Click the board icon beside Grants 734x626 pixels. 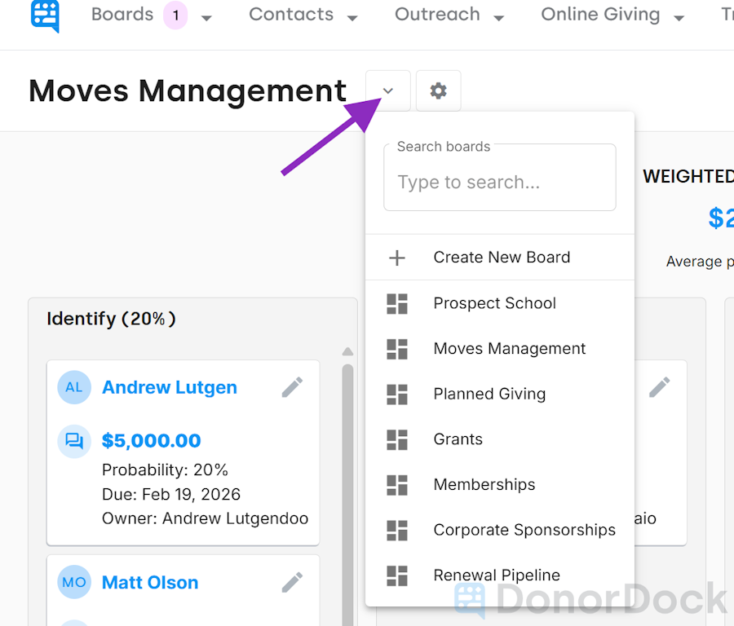(x=397, y=439)
